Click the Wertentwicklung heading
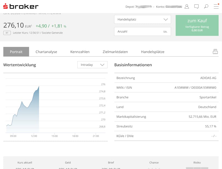The width and height of the screenshot is (222, 169). tap(19, 65)
